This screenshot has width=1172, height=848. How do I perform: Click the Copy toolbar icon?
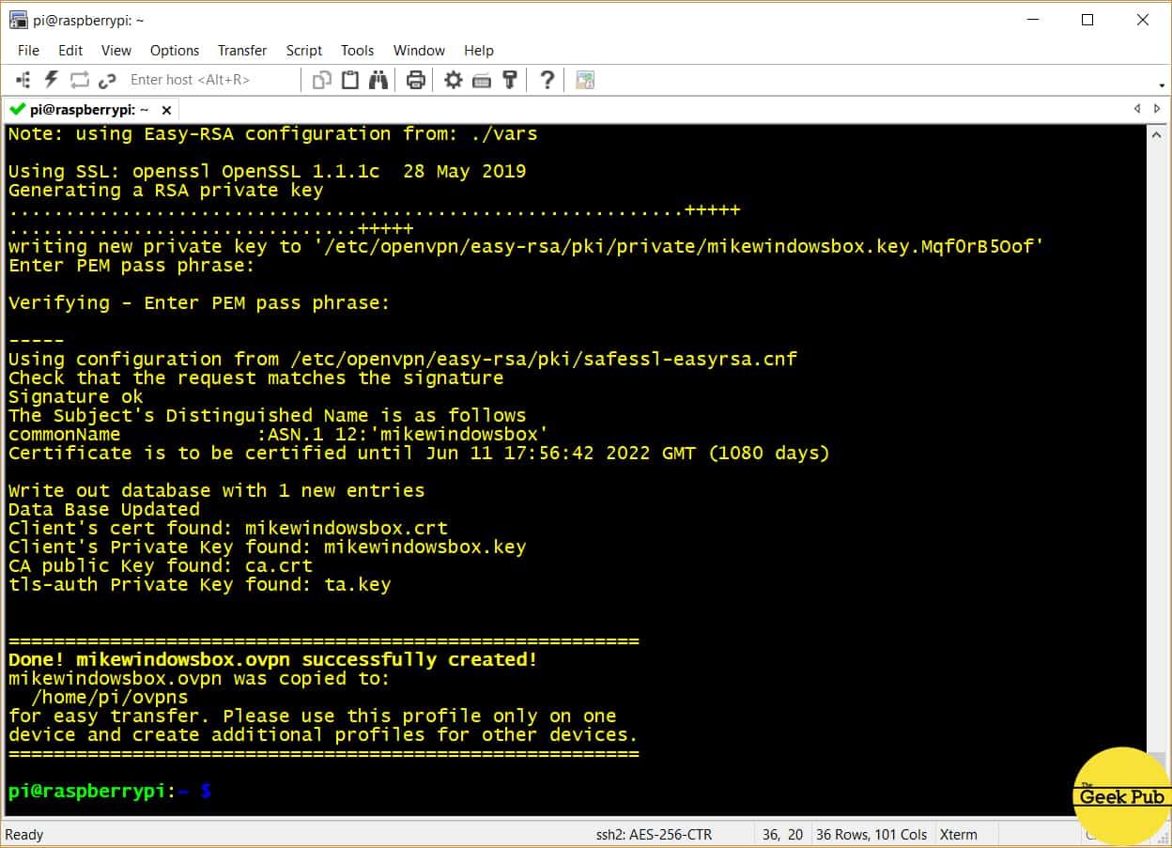(322, 80)
